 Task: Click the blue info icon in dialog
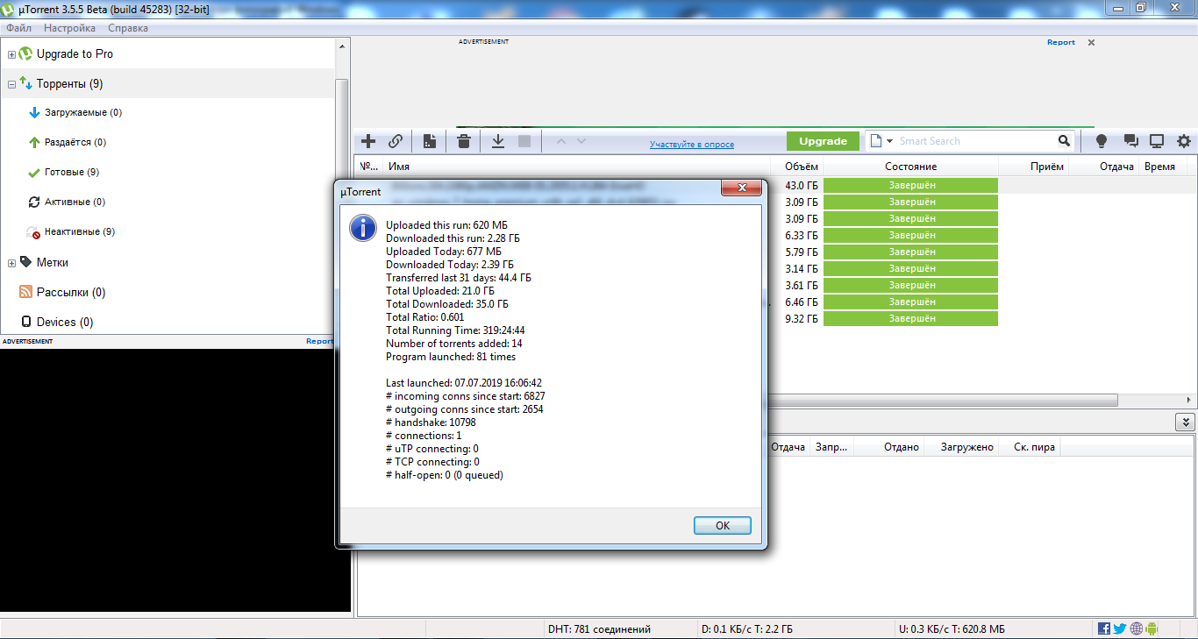point(363,228)
